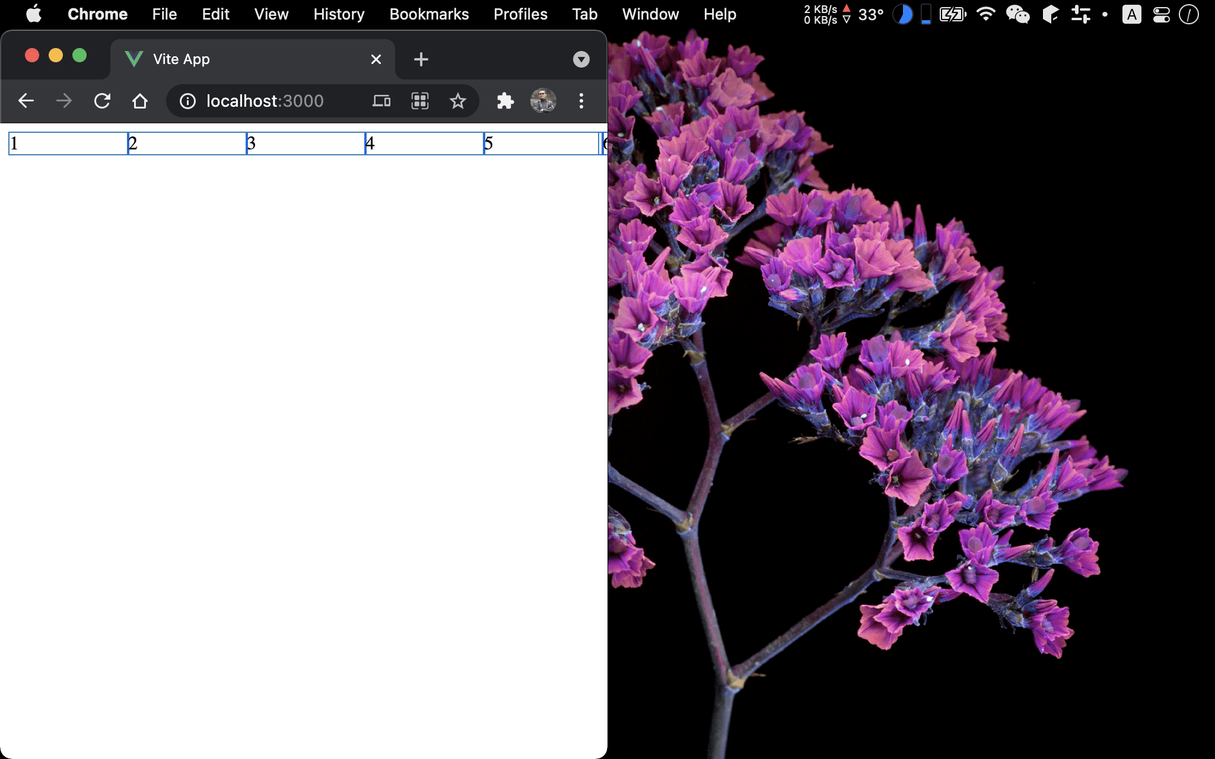1215x759 pixels.
Task: Click the send-to-devices icon in address bar
Action: [x=381, y=101]
